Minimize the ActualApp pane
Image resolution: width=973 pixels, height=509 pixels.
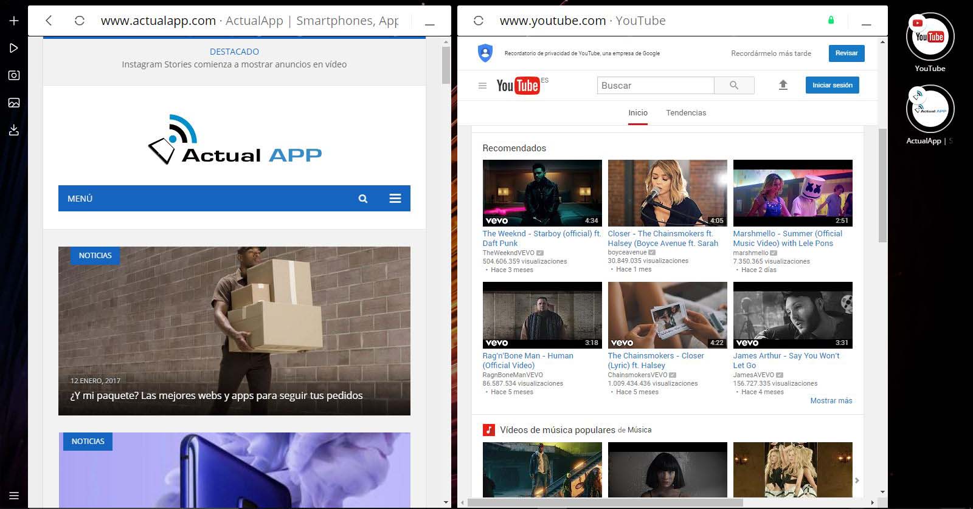[429, 24]
